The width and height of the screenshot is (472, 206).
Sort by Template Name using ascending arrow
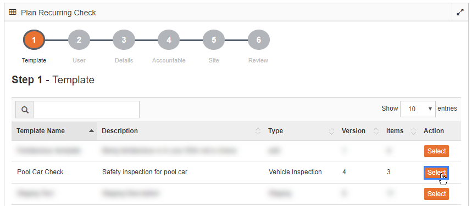(92, 131)
